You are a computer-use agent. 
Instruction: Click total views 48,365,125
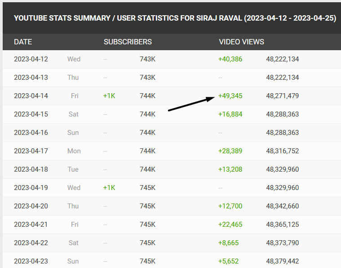[x=283, y=225]
